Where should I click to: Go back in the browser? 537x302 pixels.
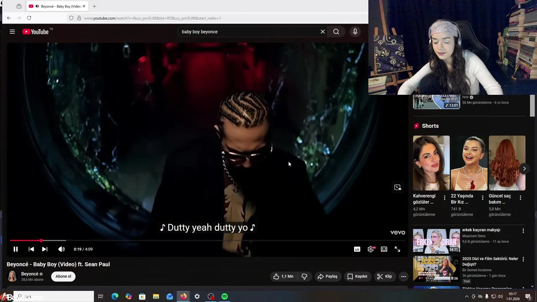9,18
